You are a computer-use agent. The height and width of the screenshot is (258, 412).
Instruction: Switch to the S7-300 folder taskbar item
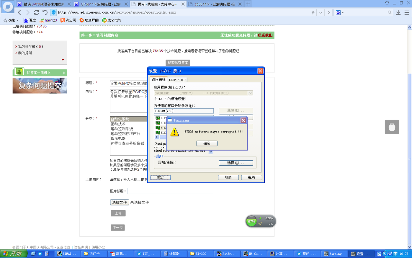[201, 254]
